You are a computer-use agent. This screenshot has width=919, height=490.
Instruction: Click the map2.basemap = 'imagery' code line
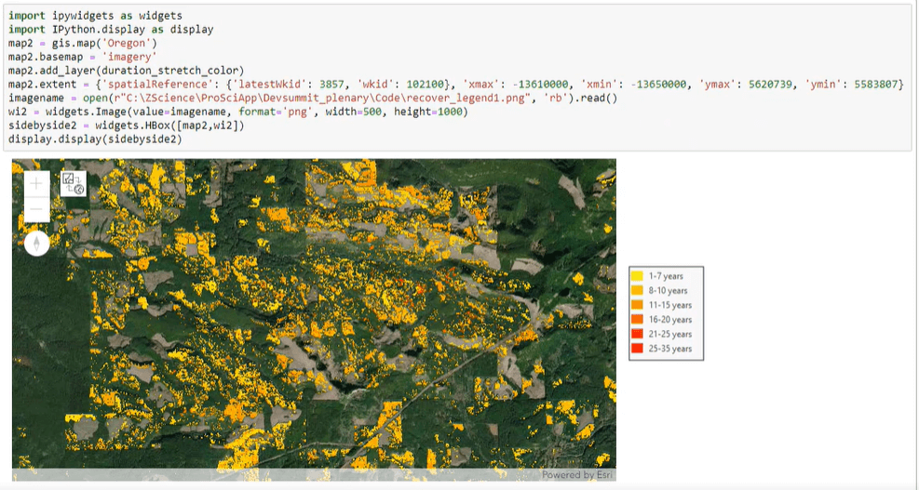(x=83, y=57)
